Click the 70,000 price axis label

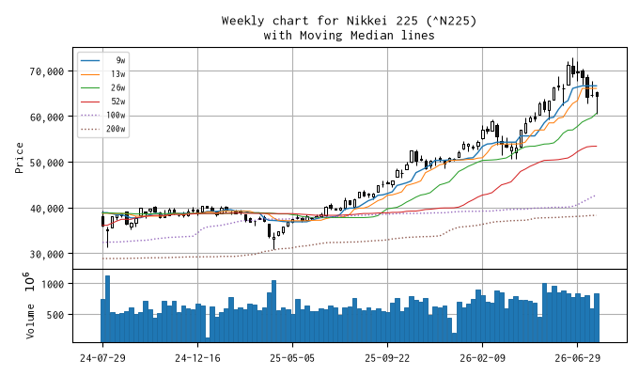coord(47,71)
